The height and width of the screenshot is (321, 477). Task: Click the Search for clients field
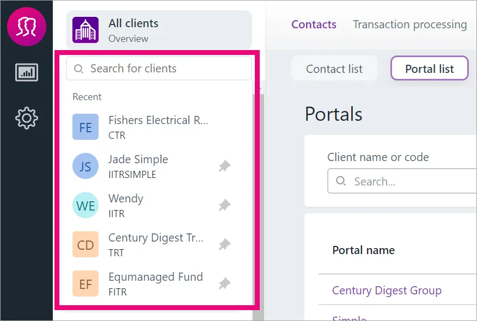point(159,69)
